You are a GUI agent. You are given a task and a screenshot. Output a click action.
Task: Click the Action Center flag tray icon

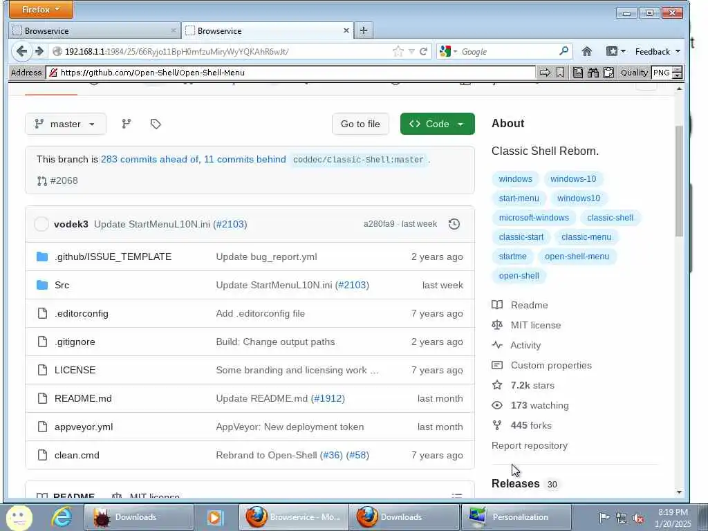pyautogui.click(x=604, y=517)
